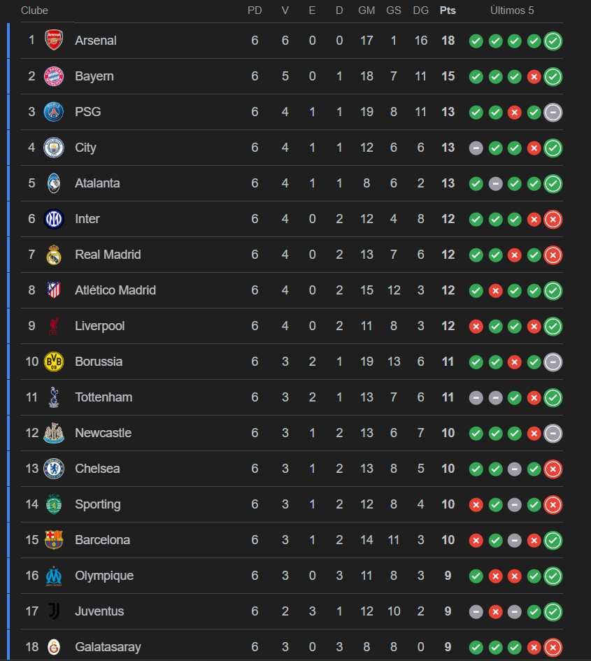Screen dimensions: 591x661
Task: Click the Real Madrid crest
Action: click(54, 255)
